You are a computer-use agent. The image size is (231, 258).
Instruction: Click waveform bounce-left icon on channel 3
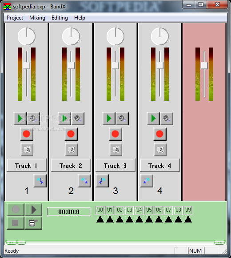click(102, 181)
